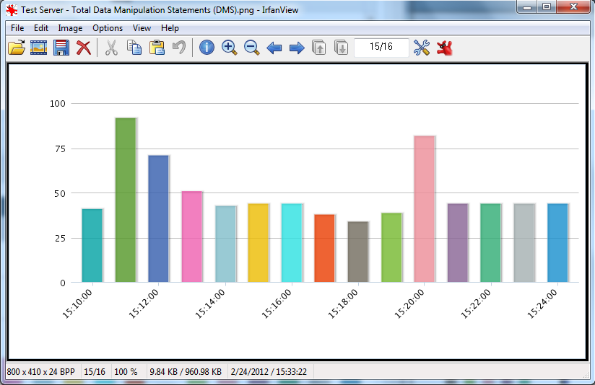
Task: Open a file with the folder icon
Action: [17, 48]
